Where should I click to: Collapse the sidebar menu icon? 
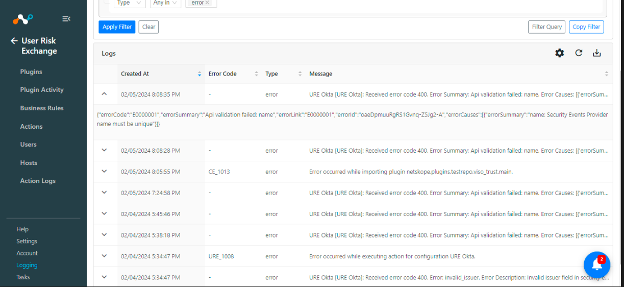pyautogui.click(x=66, y=19)
